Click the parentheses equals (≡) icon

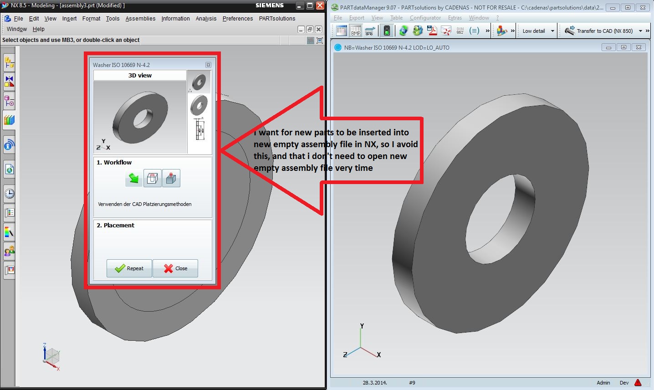tap(474, 31)
